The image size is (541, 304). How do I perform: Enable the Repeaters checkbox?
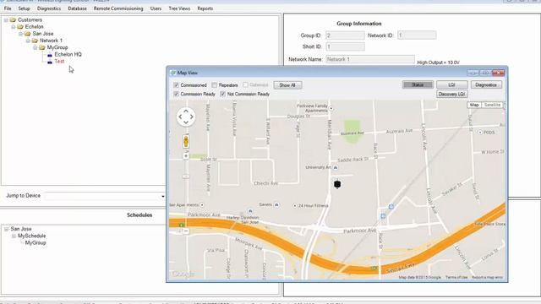click(x=214, y=85)
